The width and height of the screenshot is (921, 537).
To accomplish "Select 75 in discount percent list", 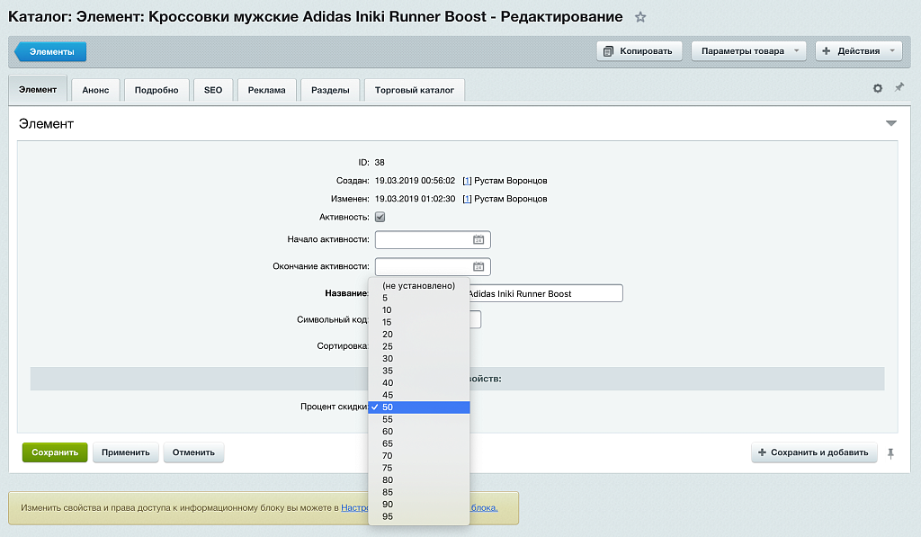I will pos(387,468).
